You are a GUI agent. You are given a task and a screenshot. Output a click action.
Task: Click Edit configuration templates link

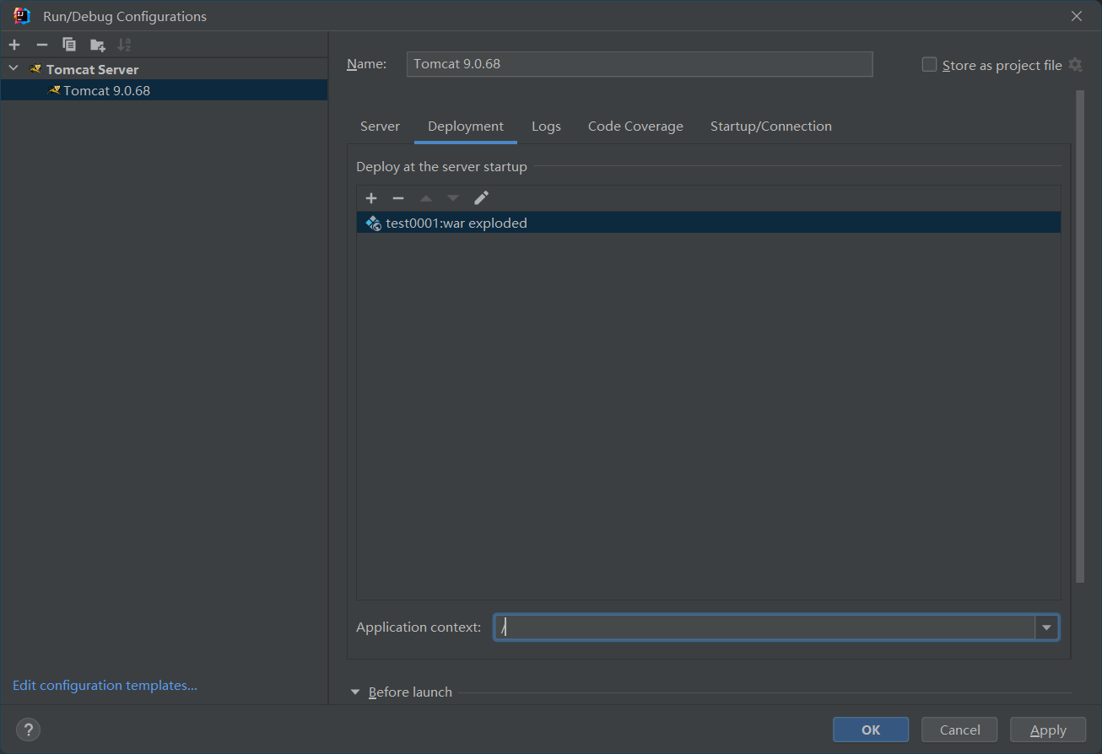[105, 686]
